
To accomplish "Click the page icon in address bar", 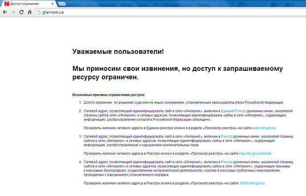I will (x=38, y=12).
